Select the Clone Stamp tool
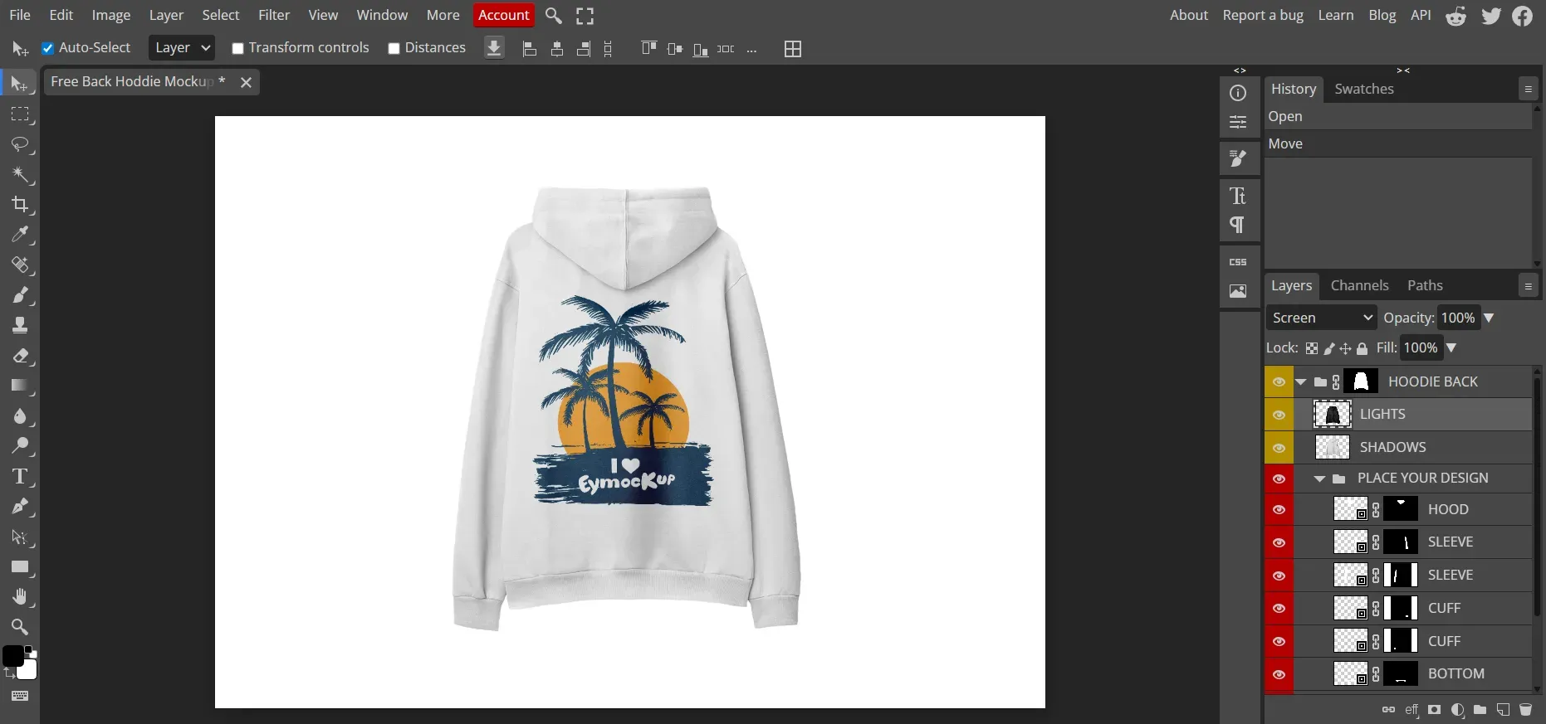 point(19,325)
